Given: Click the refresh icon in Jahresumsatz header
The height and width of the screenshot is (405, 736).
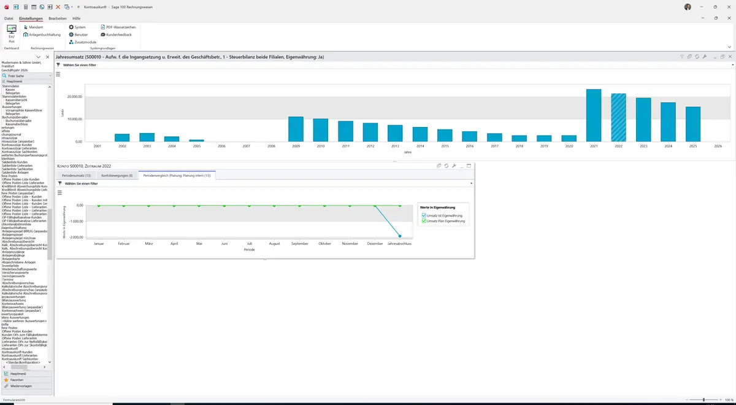Looking at the screenshot, I should pos(697,56).
